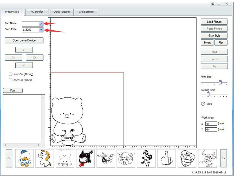Select the duck thumbnail image
Screen dimensions: 234x176
point(24,158)
